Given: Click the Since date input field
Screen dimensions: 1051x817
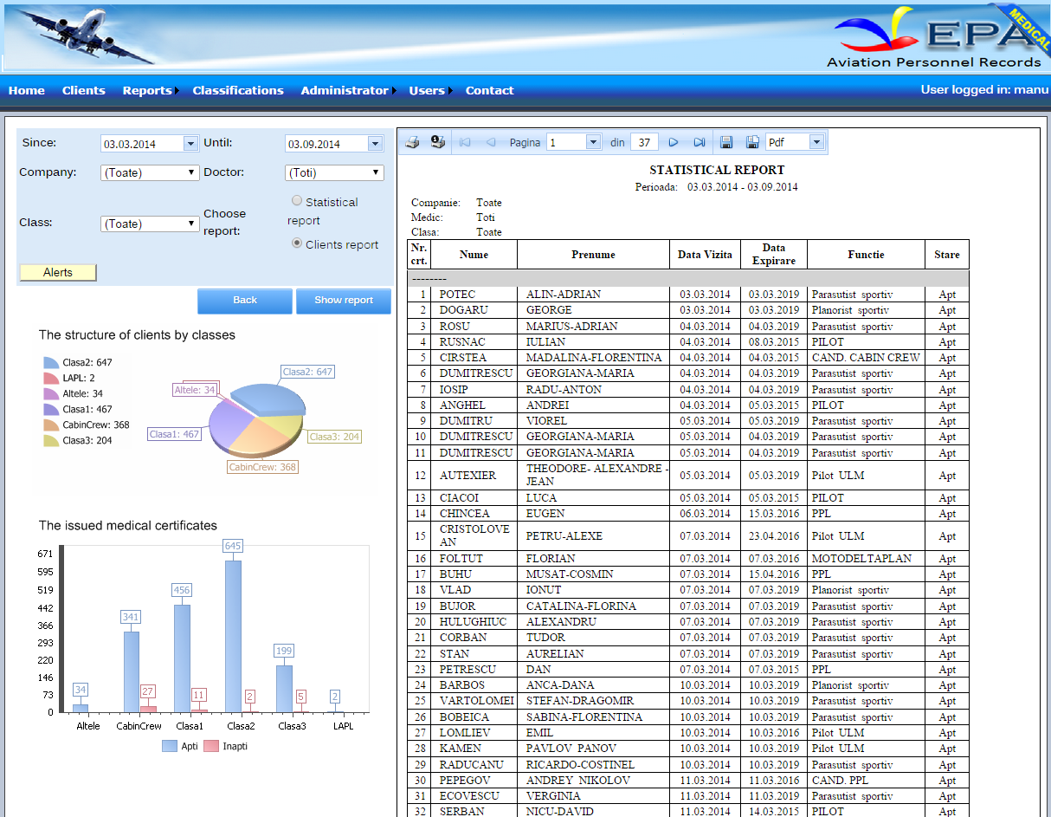Looking at the screenshot, I should click(142, 144).
